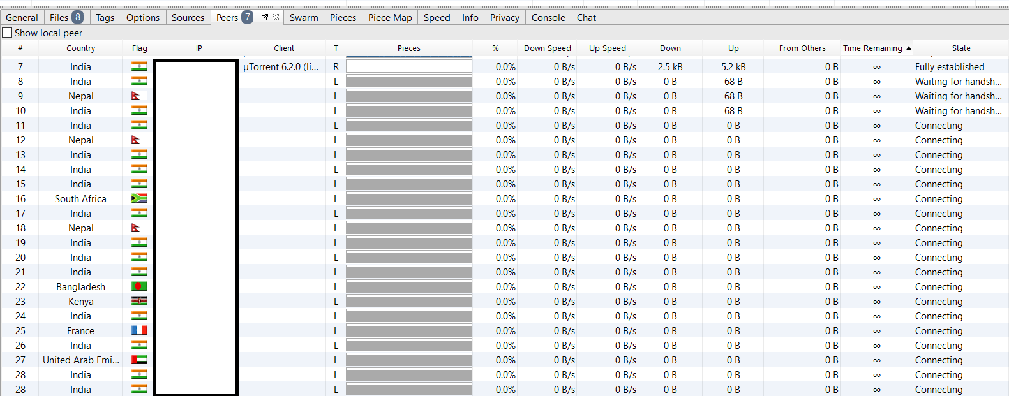Screen dimensions: 1009x396
Task: Click the India flag in row 14
Action: point(139,169)
